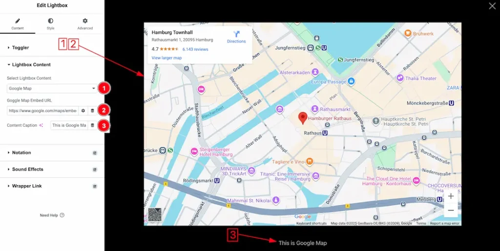Click AI sparkle icon next to Content Caption
Image resolution: width=500 pixels, height=251 pixels.
coord(41,125)
